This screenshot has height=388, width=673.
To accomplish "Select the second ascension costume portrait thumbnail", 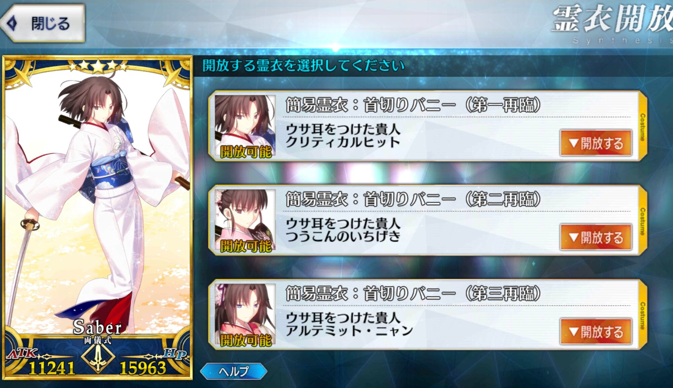I will (x=245, y=220).
